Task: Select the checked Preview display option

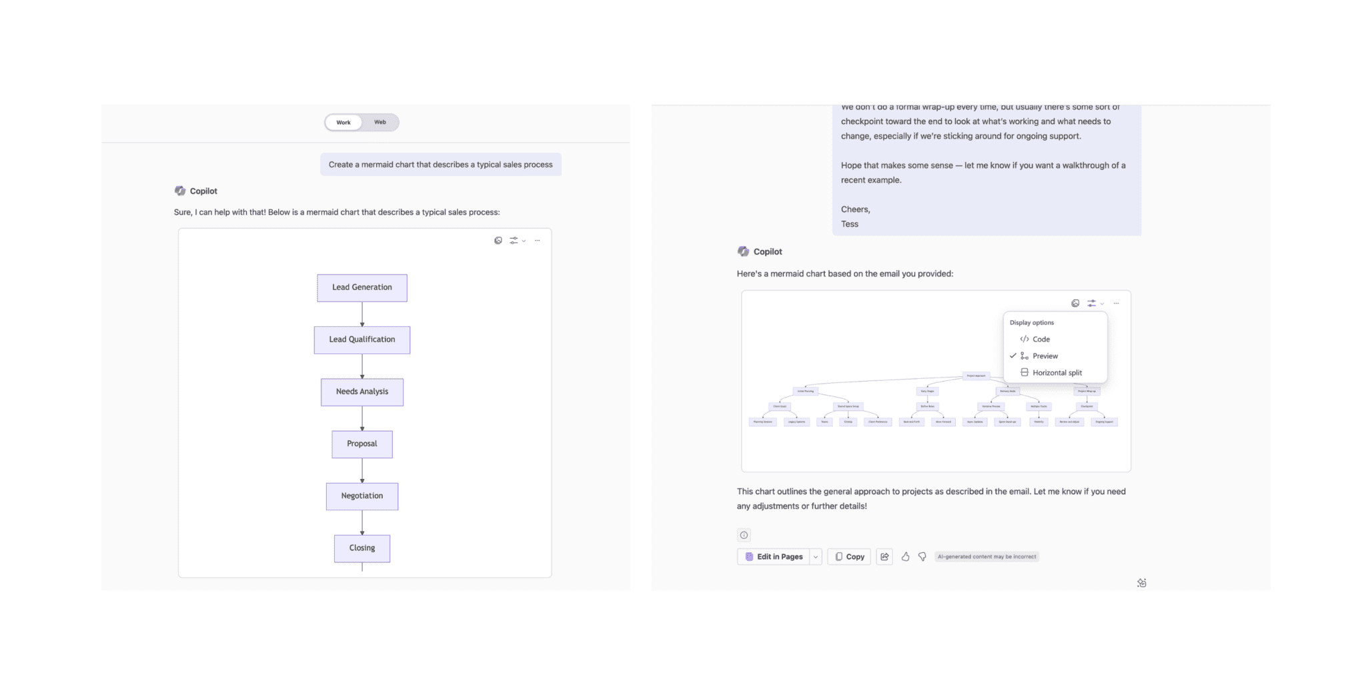Action: coord(1045,356)
